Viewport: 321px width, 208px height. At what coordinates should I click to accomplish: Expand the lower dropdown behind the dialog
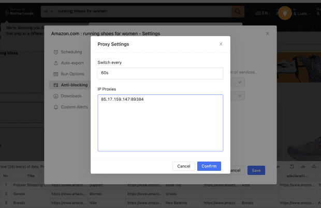coord(240,95)
